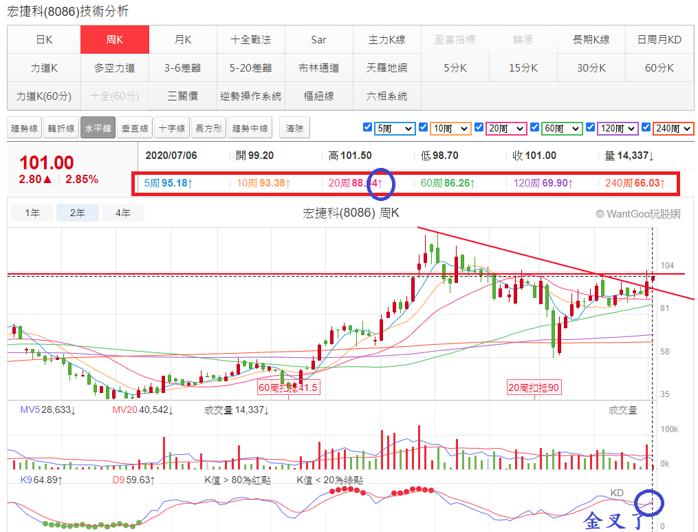Uncheck the 10周 moving average checkbox
Screen dimensions: 698x532
424,127
